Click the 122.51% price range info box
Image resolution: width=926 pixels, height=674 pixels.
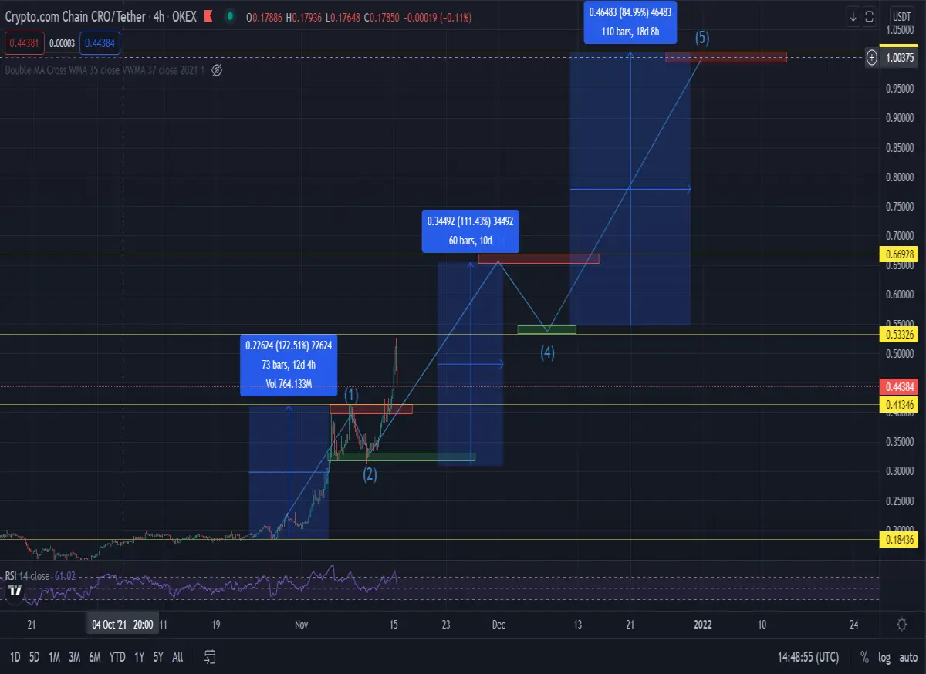[x=289, y=365]
